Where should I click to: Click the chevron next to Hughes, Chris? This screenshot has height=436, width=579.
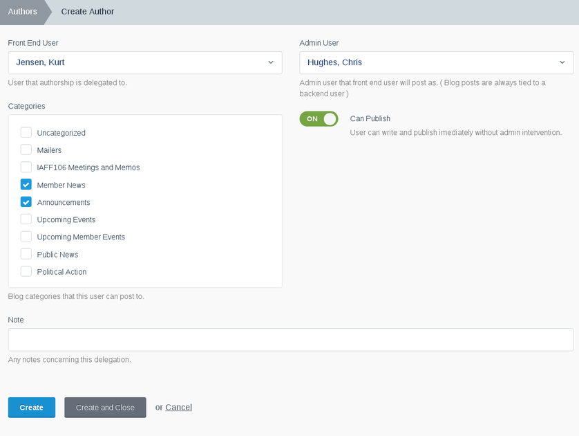pyautogui.click(x=562, y=62)
